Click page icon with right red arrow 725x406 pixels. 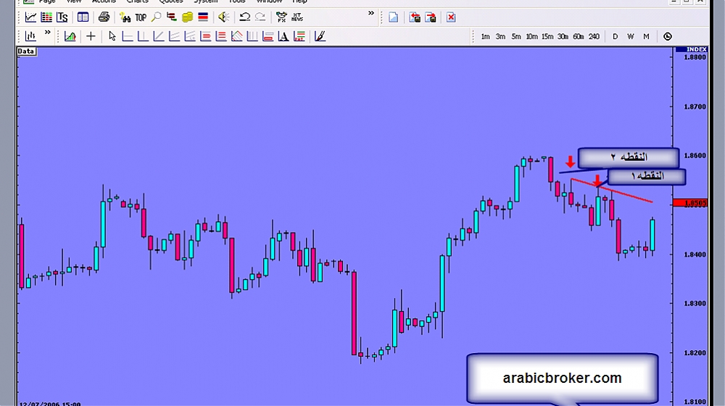tap(431, 17)
